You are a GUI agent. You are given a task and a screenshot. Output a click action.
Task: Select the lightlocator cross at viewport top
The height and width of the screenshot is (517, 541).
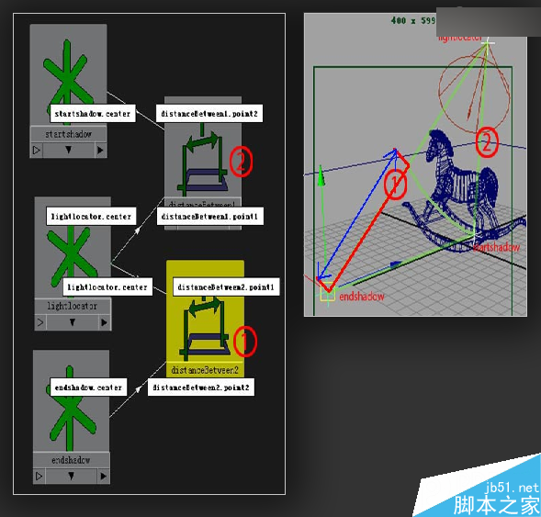point(487,43)
